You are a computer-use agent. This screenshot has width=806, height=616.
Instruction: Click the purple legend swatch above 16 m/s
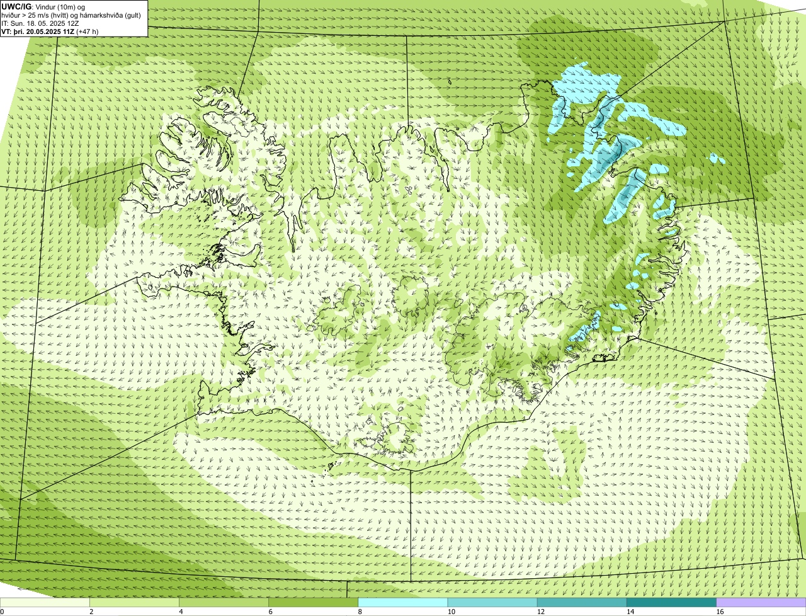pyautogui.click(x=761, y=603)
